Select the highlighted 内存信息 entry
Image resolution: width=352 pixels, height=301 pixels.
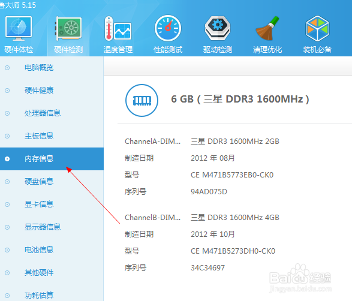click(x=52, y=159)
